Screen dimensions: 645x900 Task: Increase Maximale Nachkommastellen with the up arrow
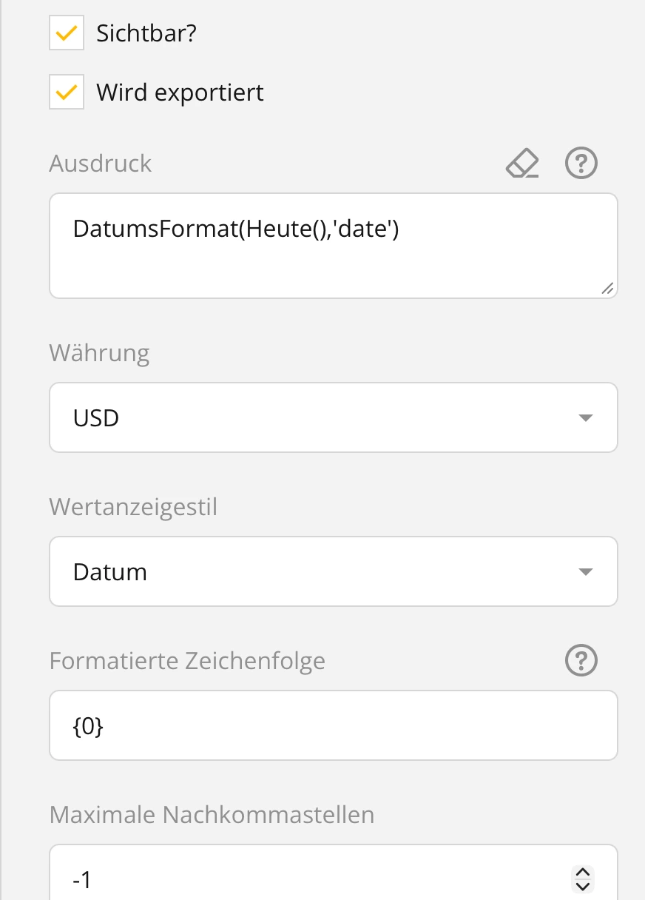tap(583, 873)
